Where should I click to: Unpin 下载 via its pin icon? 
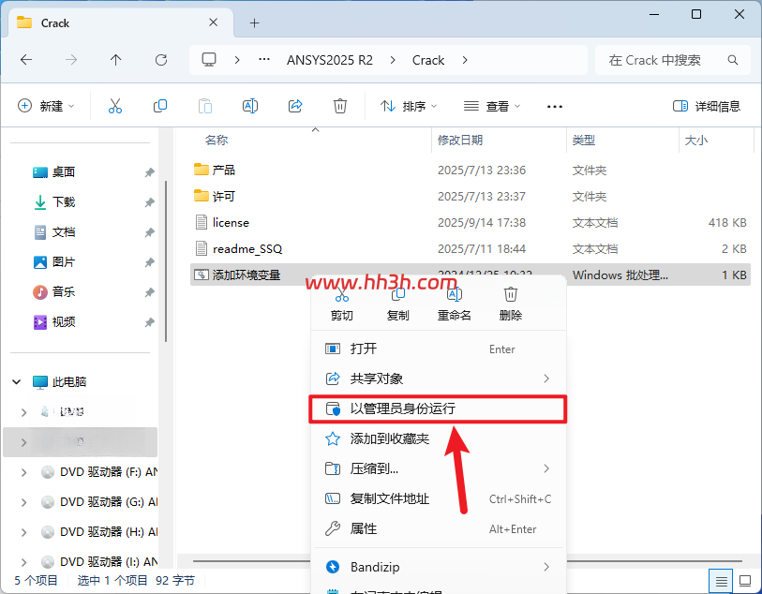149,202
